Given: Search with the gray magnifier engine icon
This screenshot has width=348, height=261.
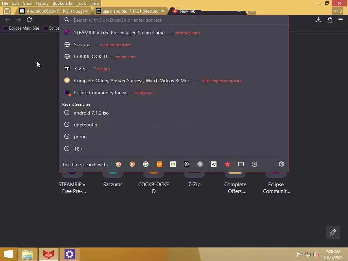Looking at the screenshot, I should [x=200, y=164].
